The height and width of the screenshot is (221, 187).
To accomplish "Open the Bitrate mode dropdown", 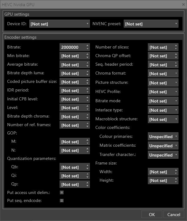I will (163, 101).
